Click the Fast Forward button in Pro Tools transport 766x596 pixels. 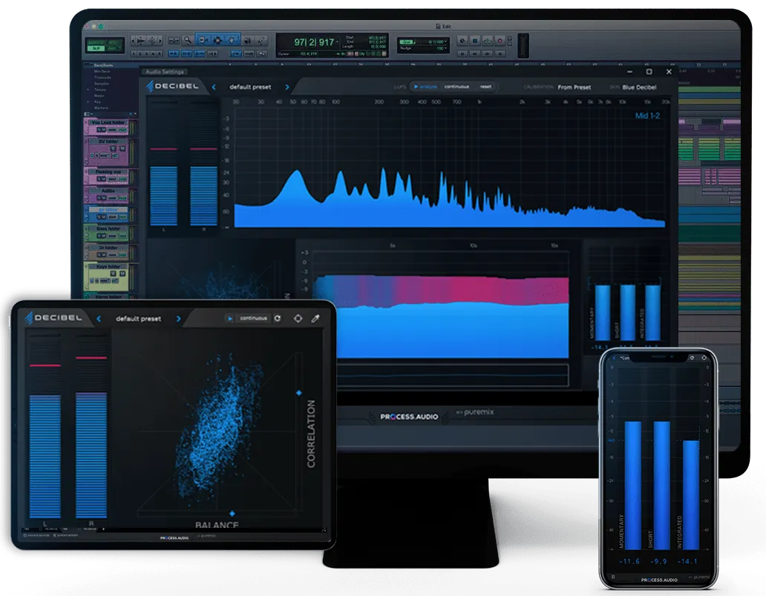coord(487,53)
